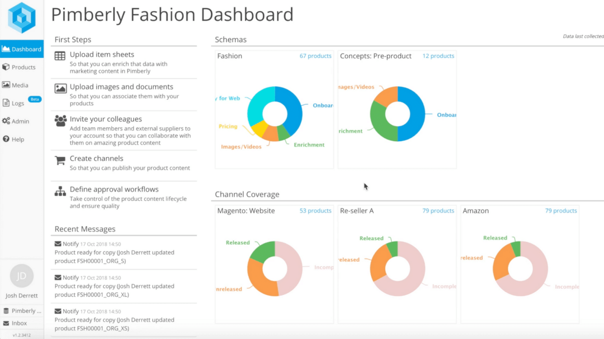Click the orange Images/Videos segment in Concepts chart
This screenshot has width=604, height=339.
tap(387, 95)
